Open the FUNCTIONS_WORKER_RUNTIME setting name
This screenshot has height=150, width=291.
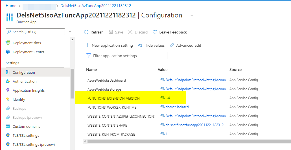[x=112, y=107]
